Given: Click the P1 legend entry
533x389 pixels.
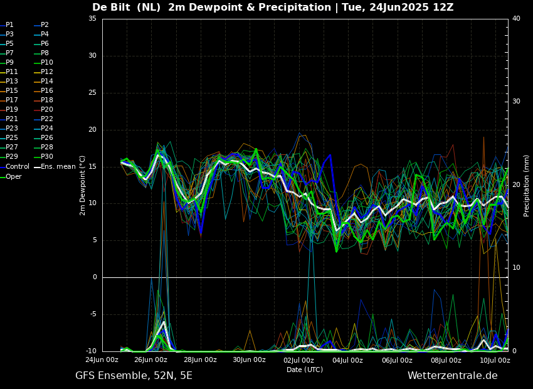Looking at the screenshot, I should coord(9,25).
